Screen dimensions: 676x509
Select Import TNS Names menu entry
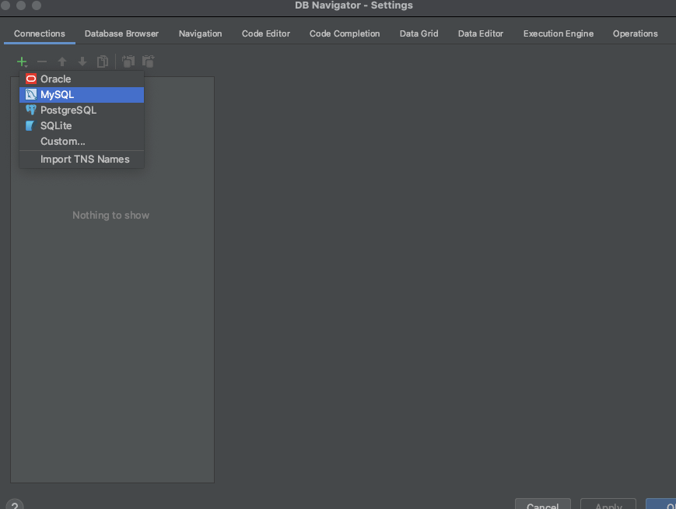click(82, 160)
